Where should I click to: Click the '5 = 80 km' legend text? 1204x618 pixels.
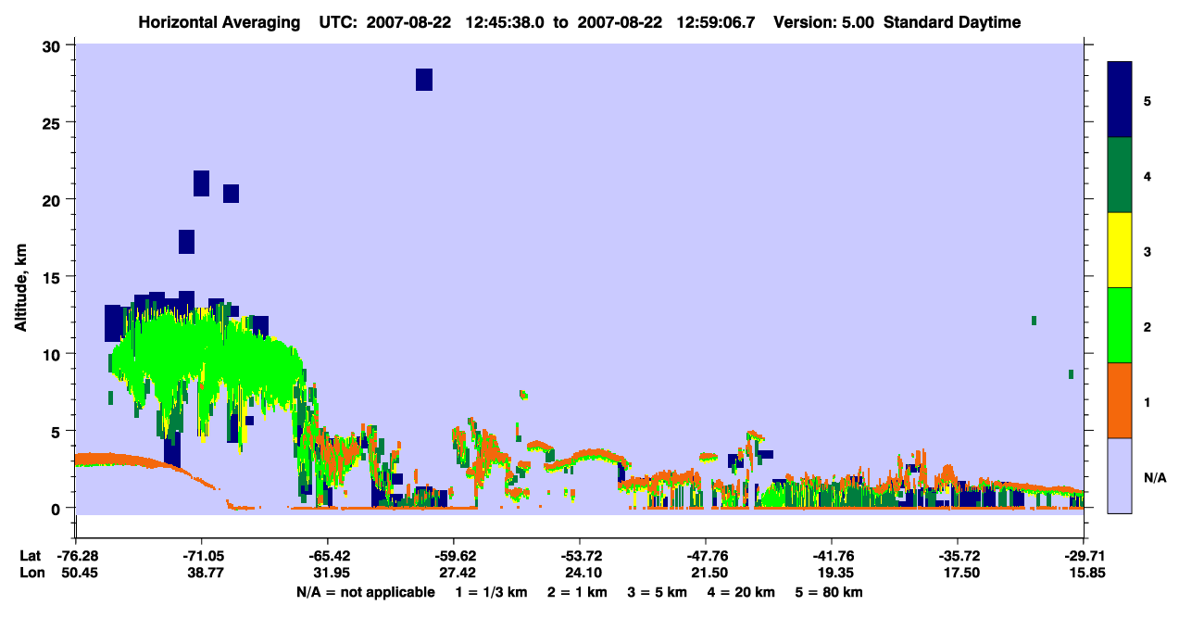tap(830, 592)
